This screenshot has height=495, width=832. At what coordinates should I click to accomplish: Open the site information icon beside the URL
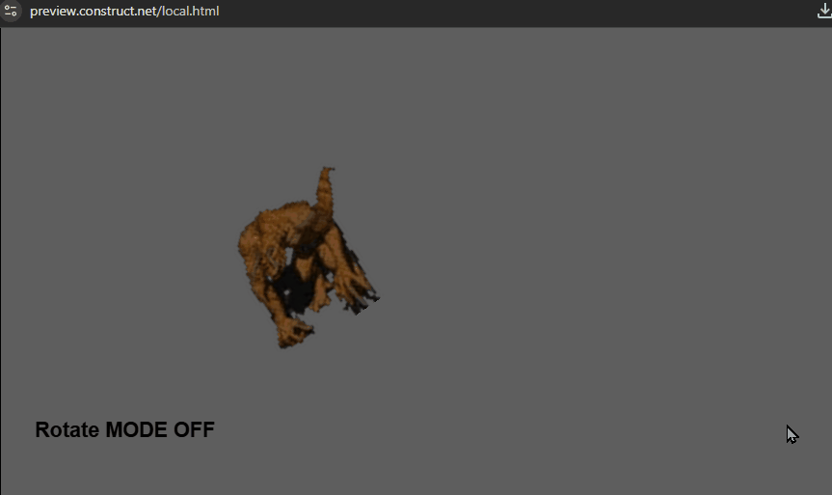[10, 11]
